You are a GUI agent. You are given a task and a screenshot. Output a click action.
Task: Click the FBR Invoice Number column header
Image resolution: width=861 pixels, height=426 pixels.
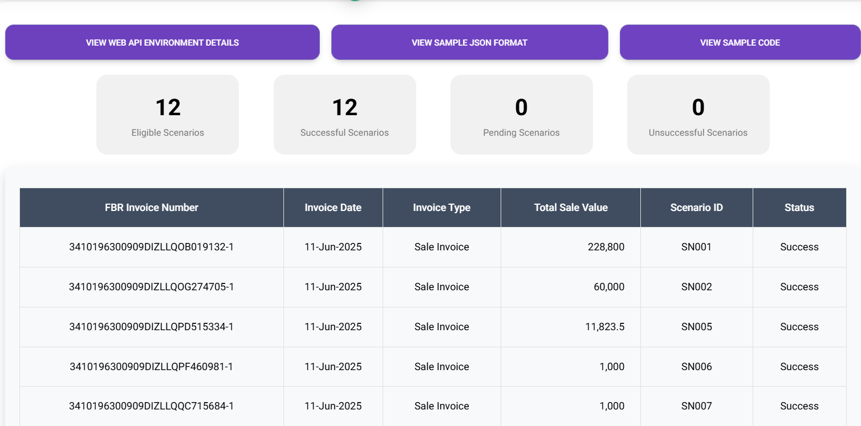[x=152, y=208]
